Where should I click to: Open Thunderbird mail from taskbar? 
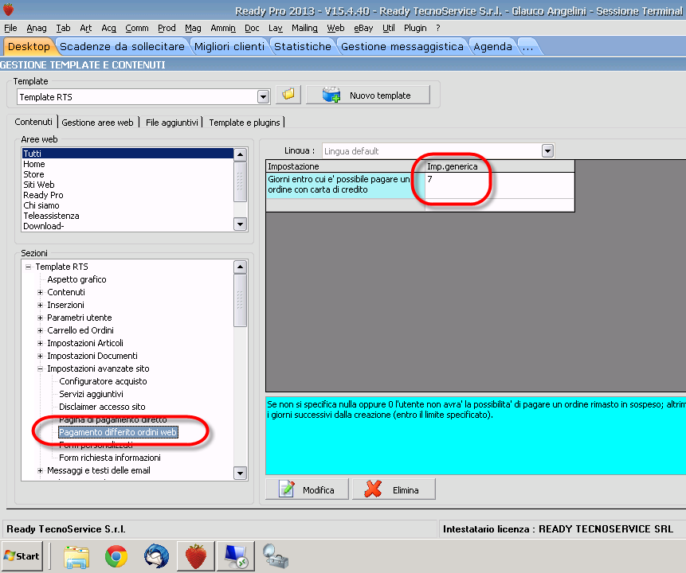tap(157, 556)
